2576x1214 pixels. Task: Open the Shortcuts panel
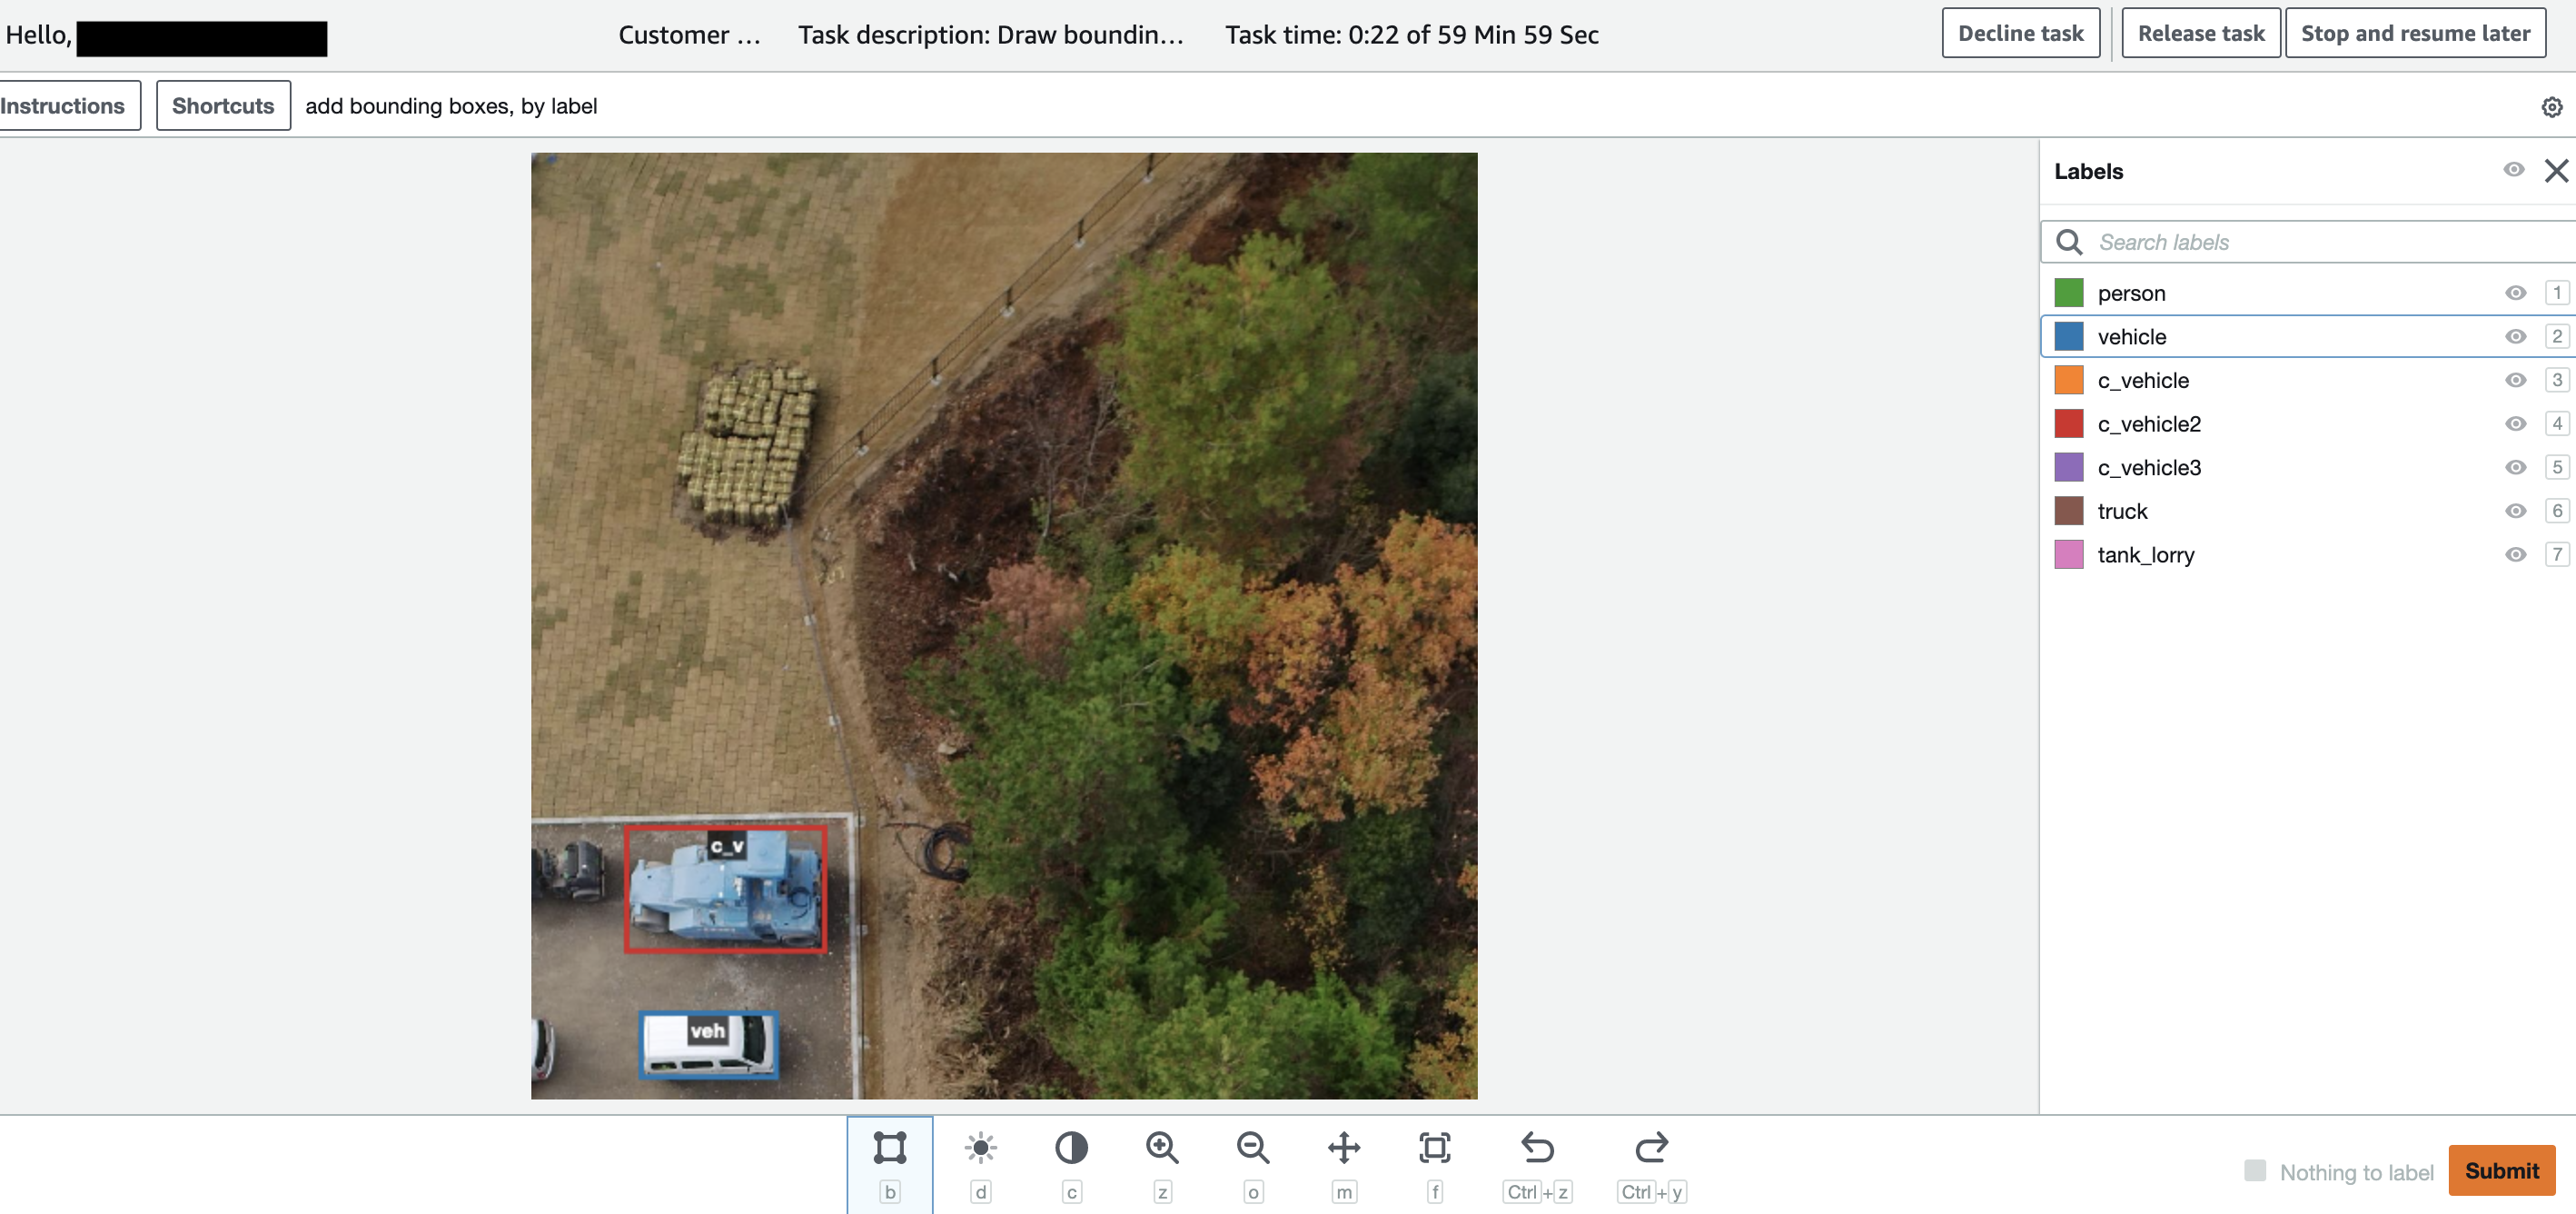[223, 106]
